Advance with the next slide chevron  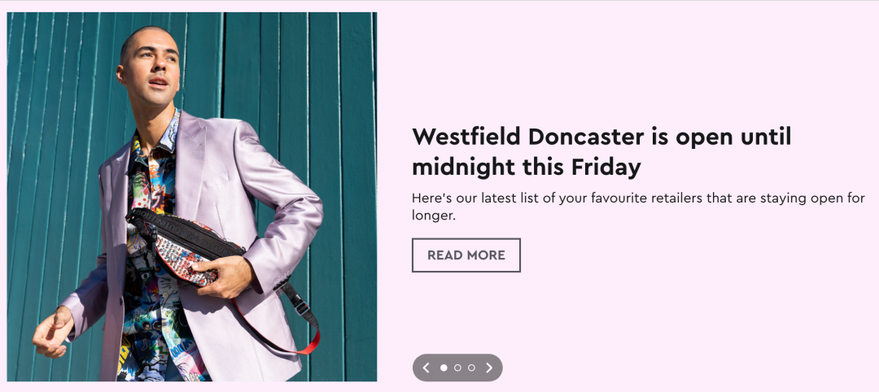coord(489,368)
